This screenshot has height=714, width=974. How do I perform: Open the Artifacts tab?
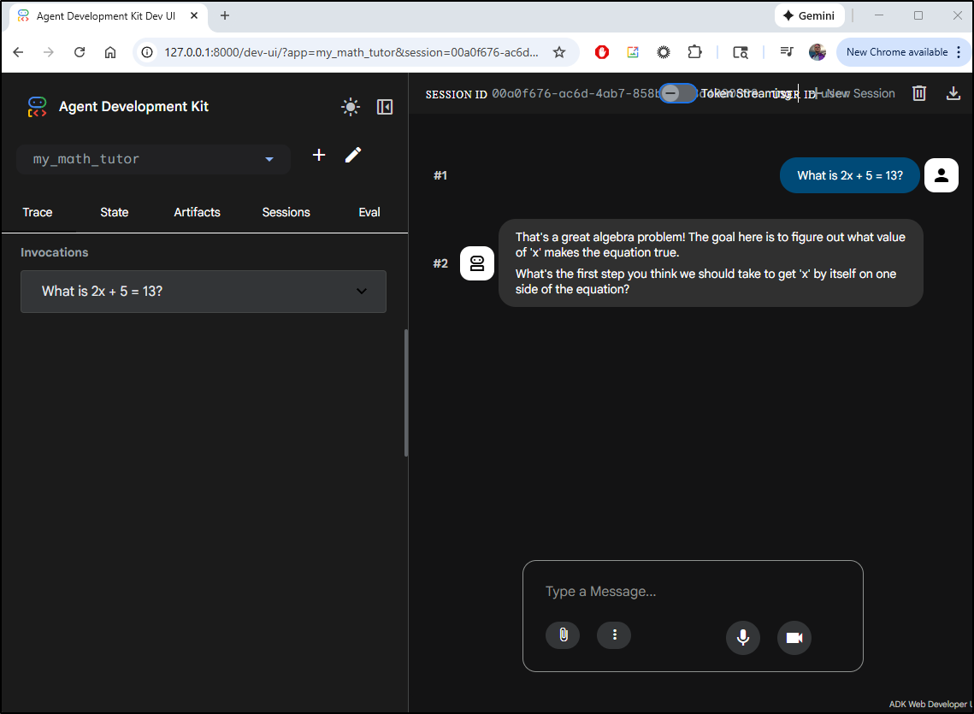[x=197, y=212]
